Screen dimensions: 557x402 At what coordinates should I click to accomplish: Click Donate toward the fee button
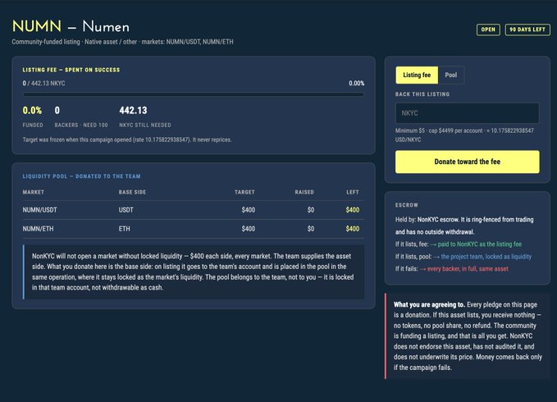pyautogui.click(x=467, y=162)
